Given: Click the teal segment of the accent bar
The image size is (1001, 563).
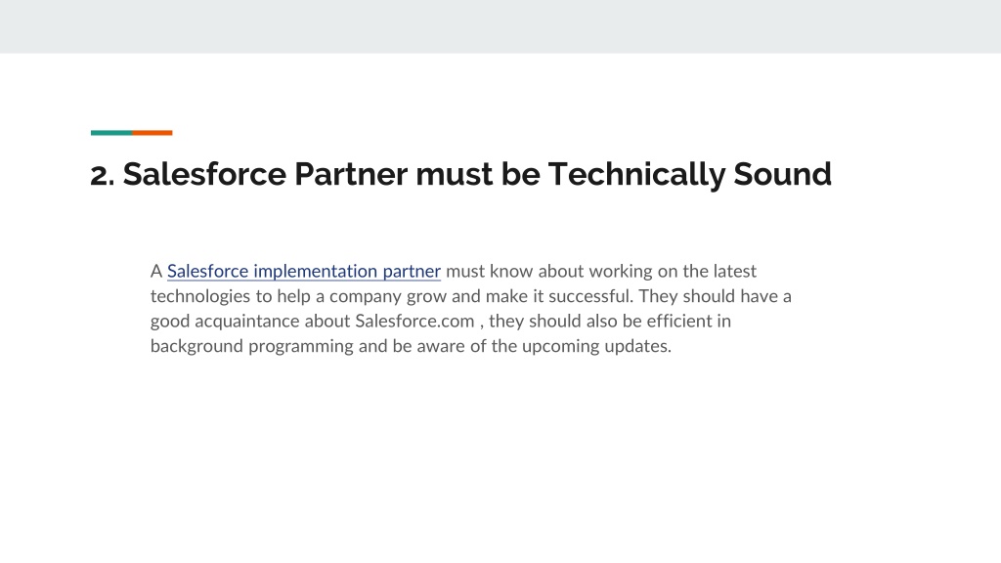Looking at the screenshot, I should tap(111, 133).
